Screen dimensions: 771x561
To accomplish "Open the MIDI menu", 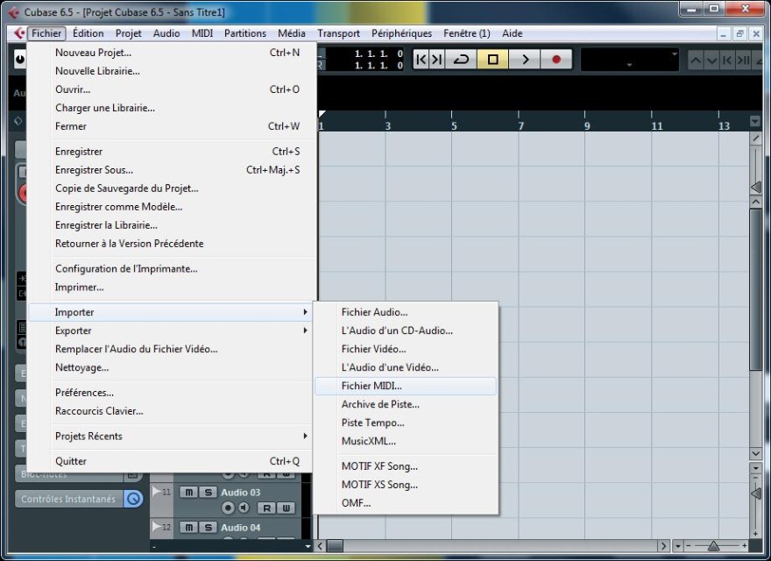I will click(202, 33).
